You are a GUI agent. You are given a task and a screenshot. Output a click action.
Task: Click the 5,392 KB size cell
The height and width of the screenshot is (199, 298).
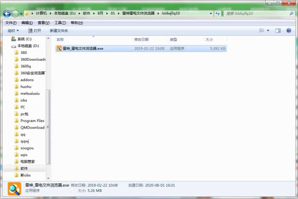tap(218, 48)
